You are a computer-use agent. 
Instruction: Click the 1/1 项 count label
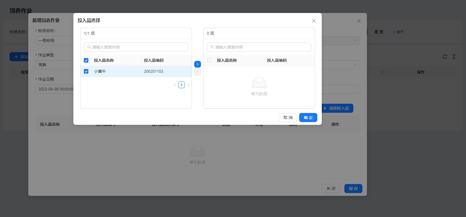[89, 33]
